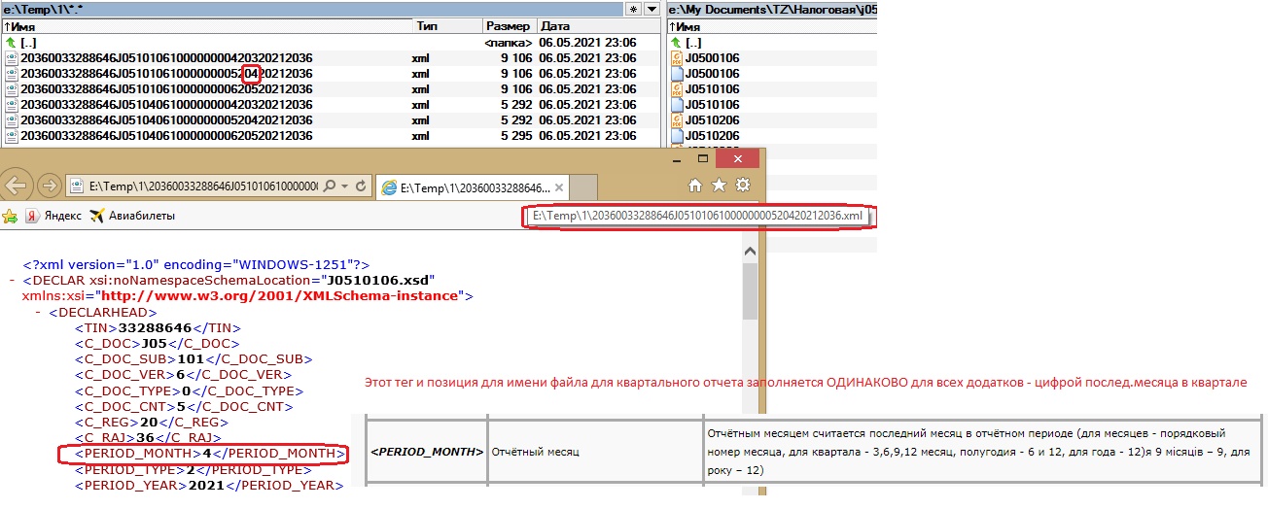Click the add-to-favorites-bar star icon

point(10,216)
